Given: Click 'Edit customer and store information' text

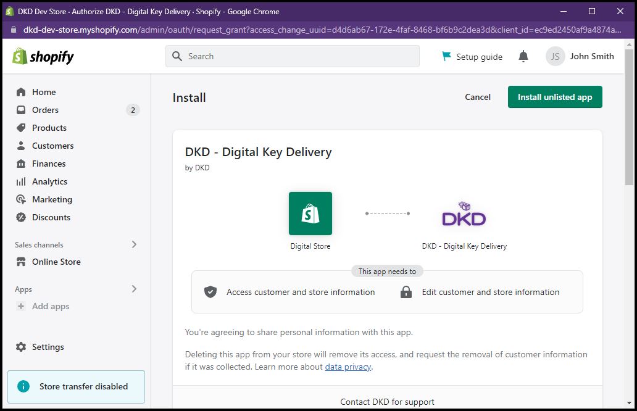Looking at the screenshot, I should click(x=490, y=292).
